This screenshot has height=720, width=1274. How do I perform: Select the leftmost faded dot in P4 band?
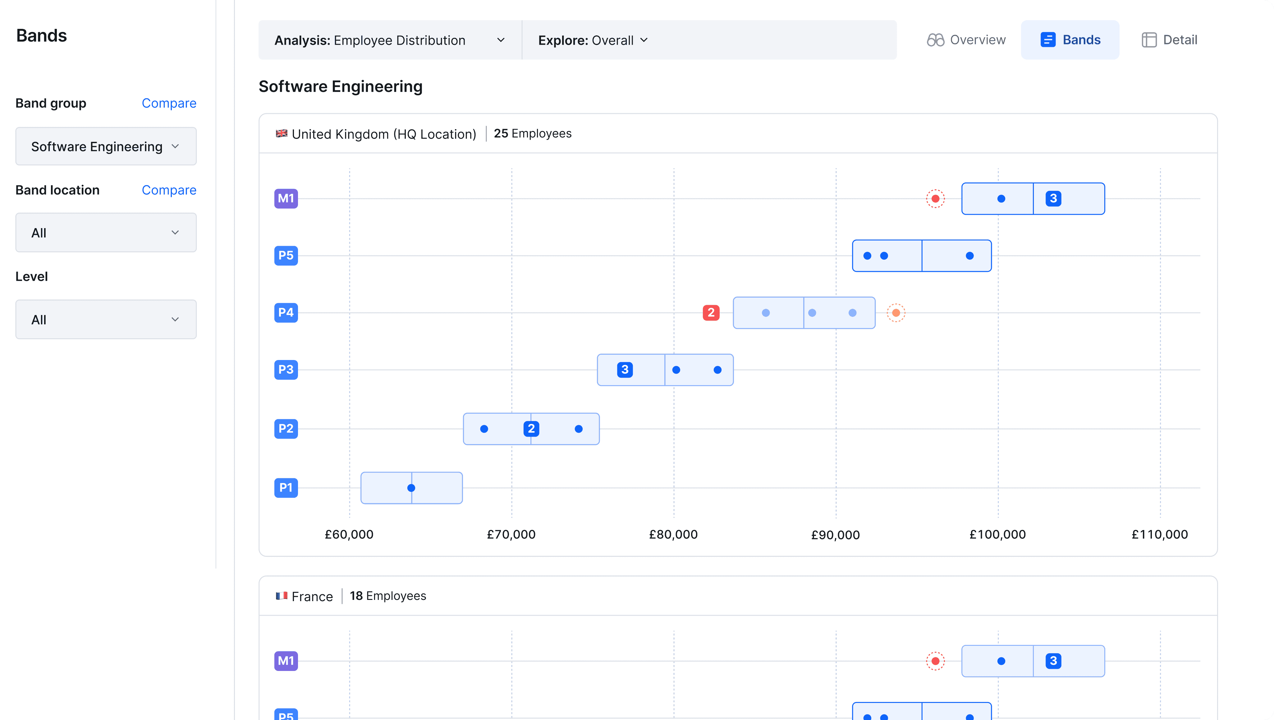(766, 313)
